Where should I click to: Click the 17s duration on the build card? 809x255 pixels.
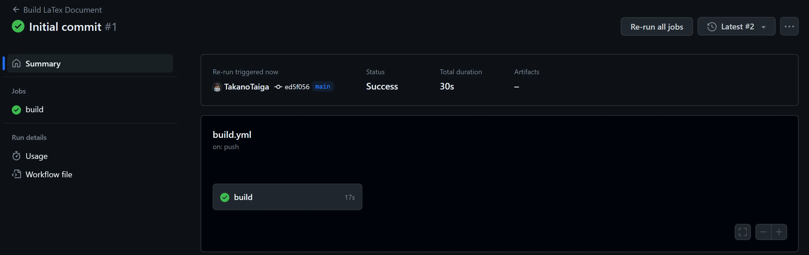click(350, 197)
